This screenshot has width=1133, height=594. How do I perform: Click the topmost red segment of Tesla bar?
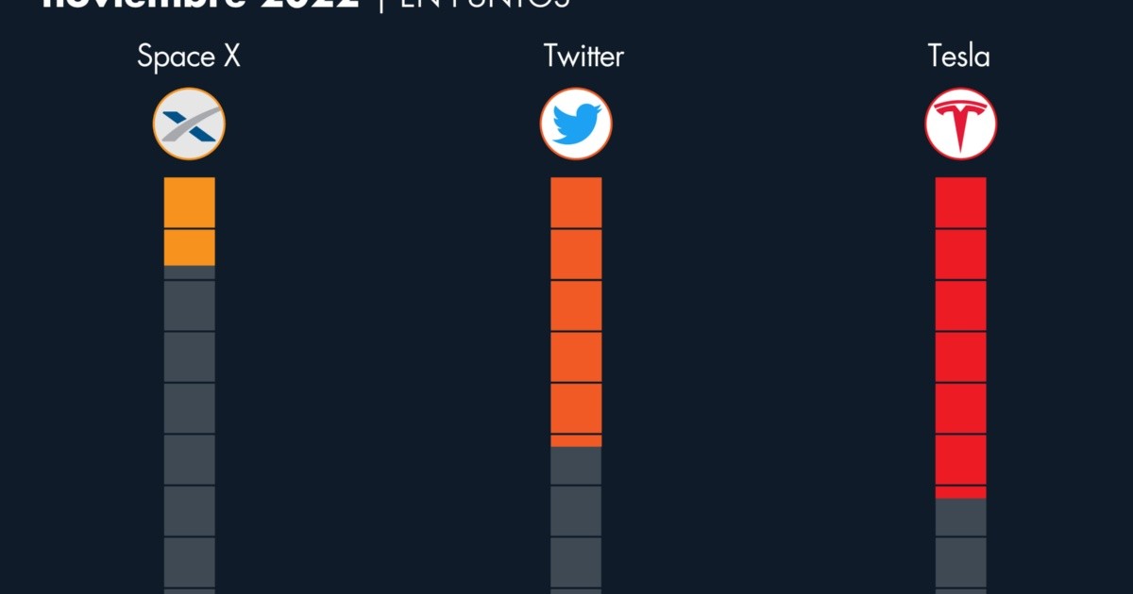[960, 203]
